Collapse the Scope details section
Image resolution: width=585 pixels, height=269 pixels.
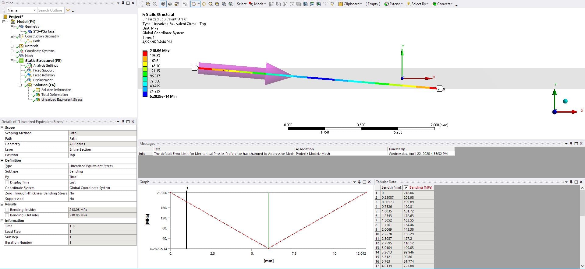2,128
